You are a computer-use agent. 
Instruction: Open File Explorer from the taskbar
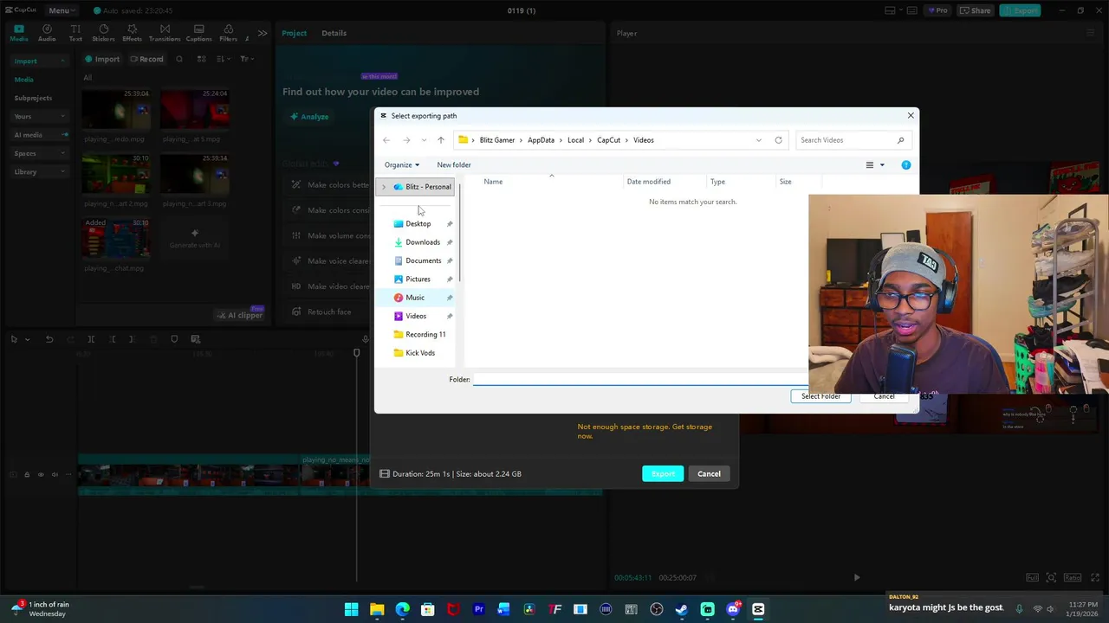[377, 609]
